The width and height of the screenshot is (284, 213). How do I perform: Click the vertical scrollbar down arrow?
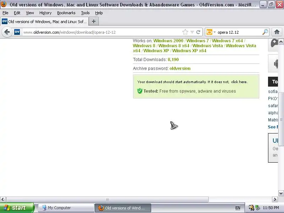point(281,193)
